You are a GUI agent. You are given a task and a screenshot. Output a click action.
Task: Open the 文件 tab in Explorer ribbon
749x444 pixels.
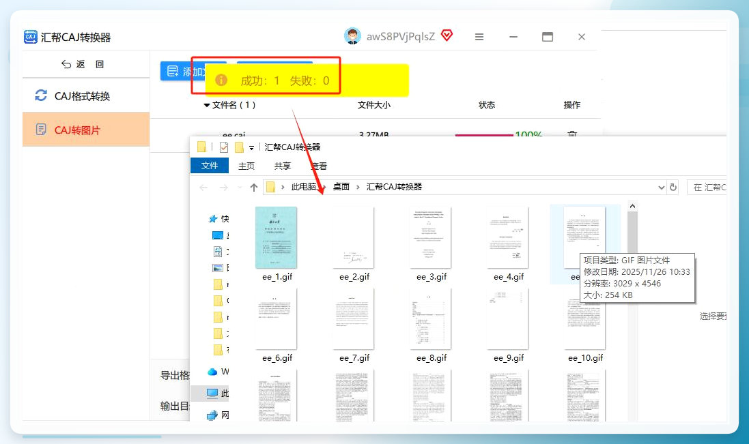point(209,166)
